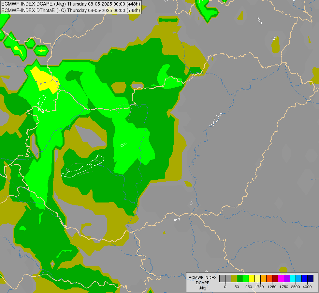Pick the amber orange legend swatch
319x293 pixels.
[x=264, y=279]
